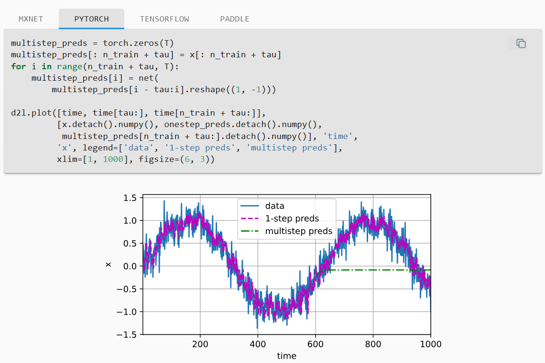This screenshot has width=545, height=363.
Task: Click the code line 'multistep_preds = torch.zeros(T)'
Action: click(x=92, y=43)
